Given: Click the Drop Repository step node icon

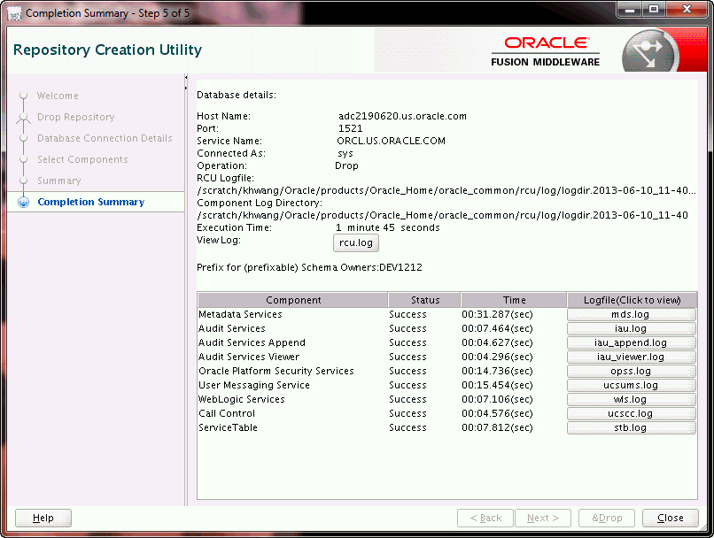Looking at the screenshot, I should click(24, 118).
